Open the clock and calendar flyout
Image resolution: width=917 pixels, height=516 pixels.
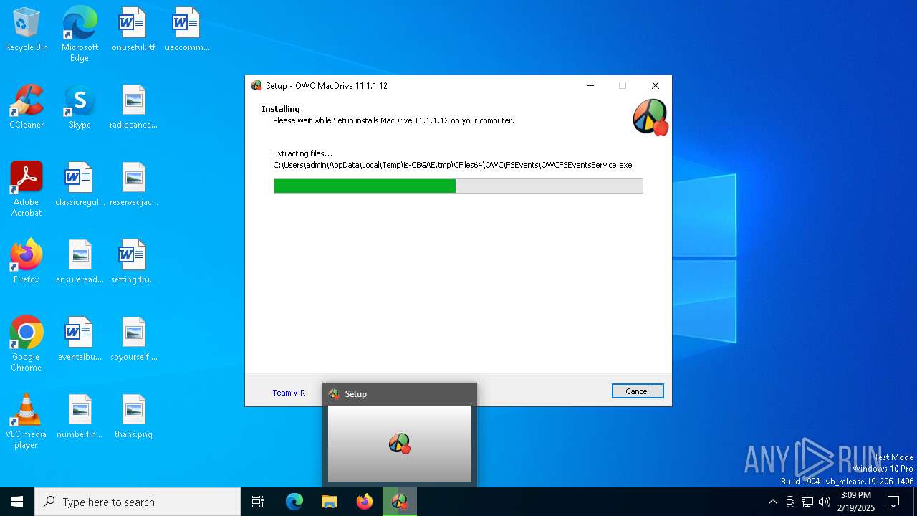tap(856, 502)
